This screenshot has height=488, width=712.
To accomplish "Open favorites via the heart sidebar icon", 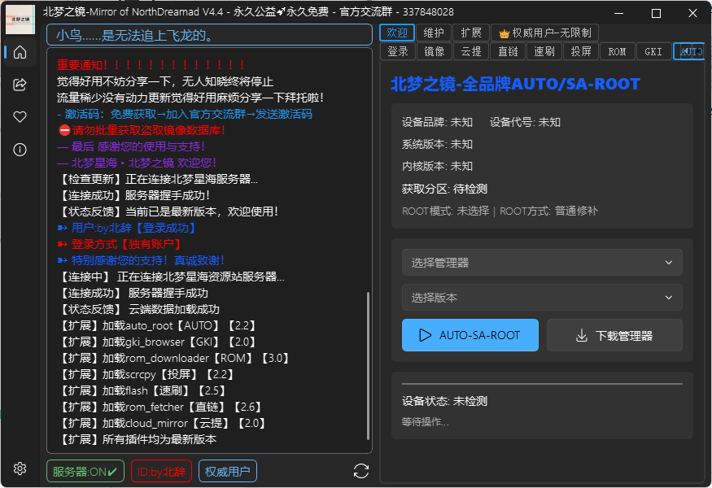I will coord(20,116).
